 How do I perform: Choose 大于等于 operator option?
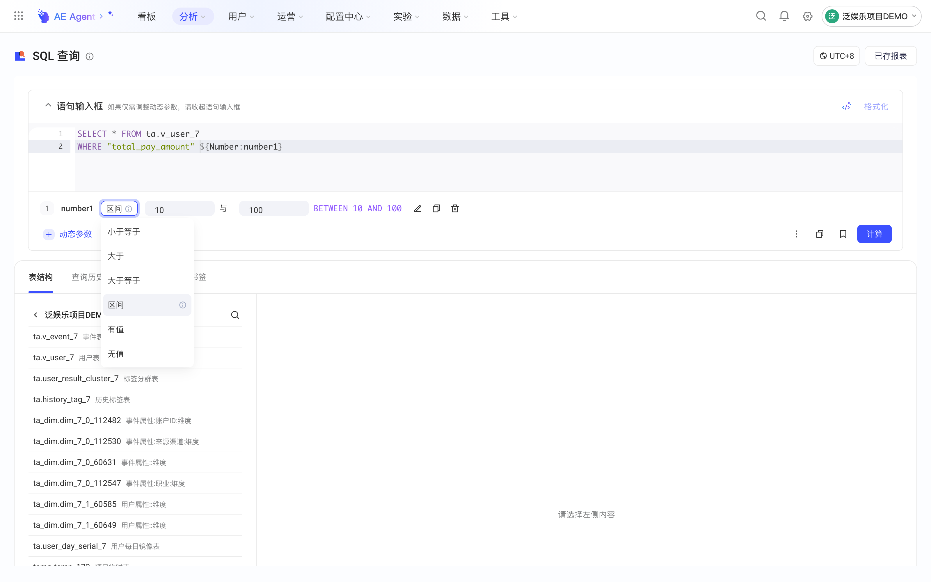click(x=147, y=280)
